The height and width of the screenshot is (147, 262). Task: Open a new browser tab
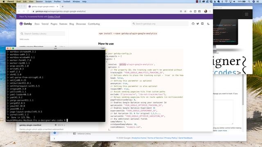[63, 7]
